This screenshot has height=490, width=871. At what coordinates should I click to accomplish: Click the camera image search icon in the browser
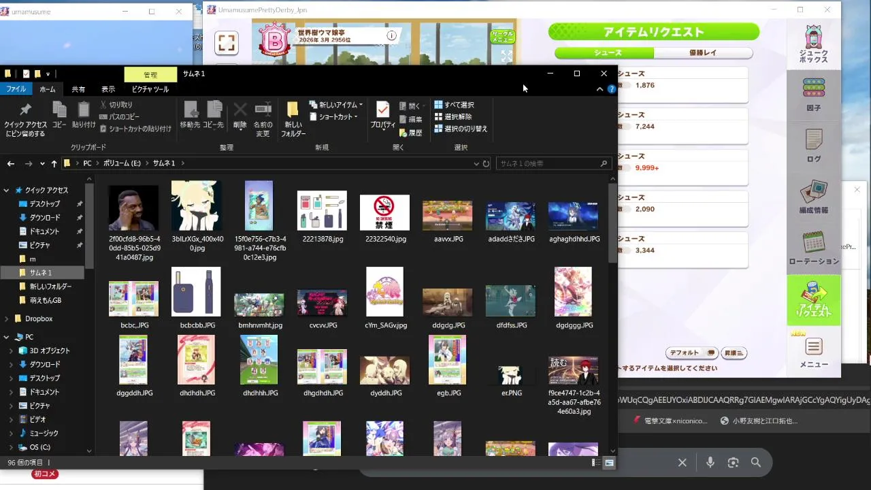(733, 462)
